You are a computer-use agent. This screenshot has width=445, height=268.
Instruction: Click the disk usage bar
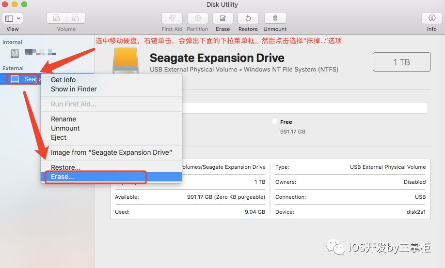click(304, 108)
